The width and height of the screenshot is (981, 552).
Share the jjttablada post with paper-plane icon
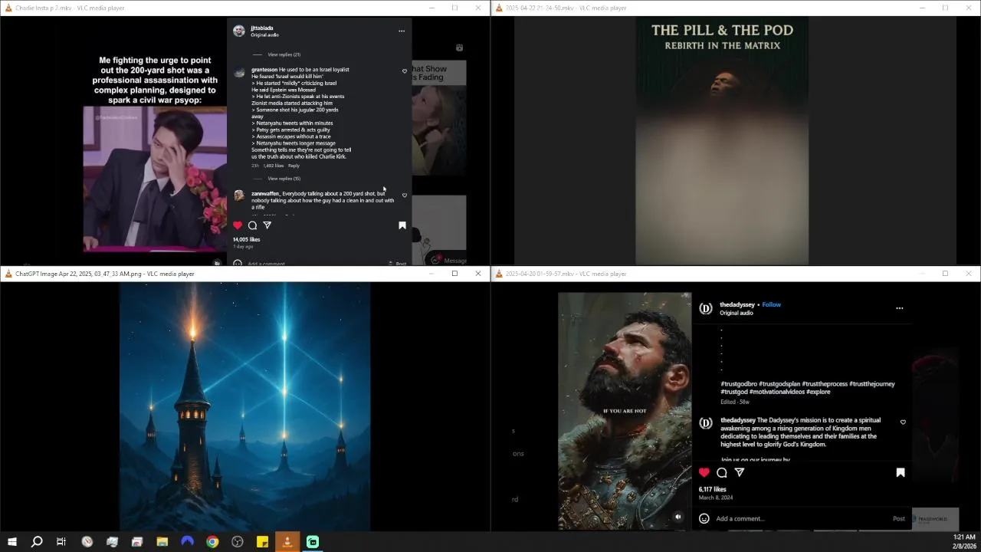267,225
